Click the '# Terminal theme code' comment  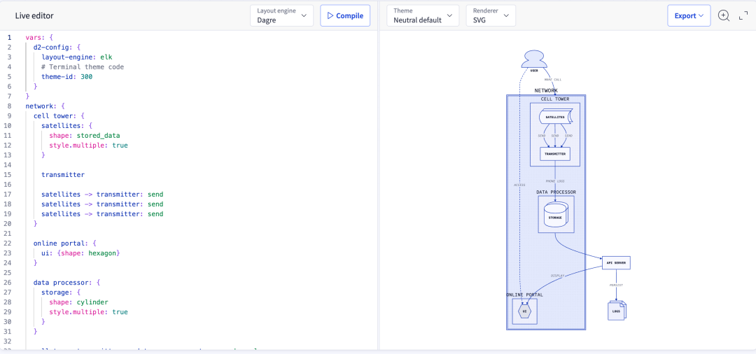tap(83, 66)
